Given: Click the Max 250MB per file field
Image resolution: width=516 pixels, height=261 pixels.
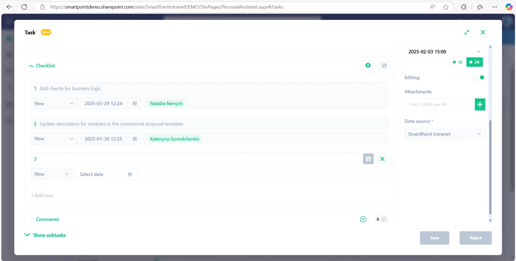Looking at the screenshot, I should (x=440, y=104).
